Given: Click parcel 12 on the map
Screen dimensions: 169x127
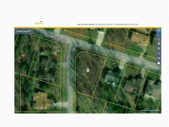Looking at the screenshot, I should pos(131,89).
